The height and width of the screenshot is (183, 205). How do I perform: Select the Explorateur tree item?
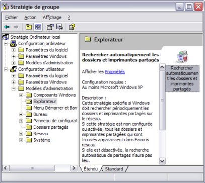point(45,102)
